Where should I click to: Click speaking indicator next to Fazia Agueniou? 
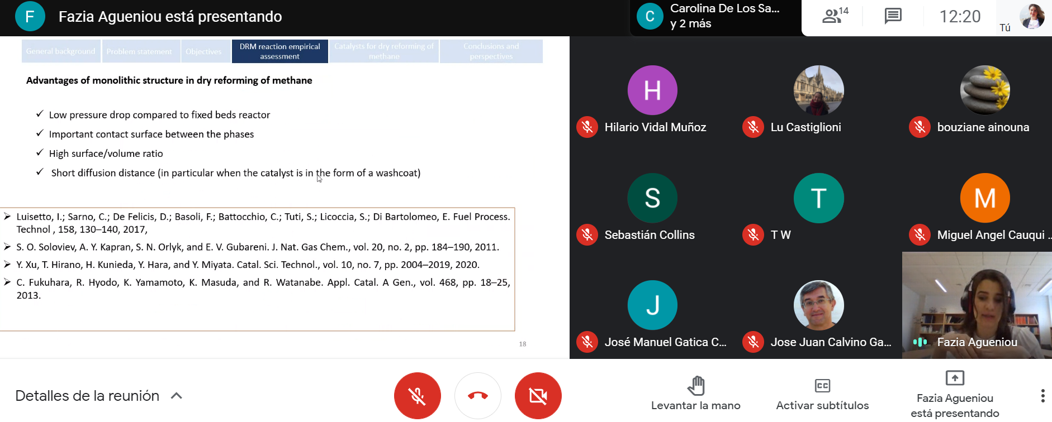[x=920, y=342]
